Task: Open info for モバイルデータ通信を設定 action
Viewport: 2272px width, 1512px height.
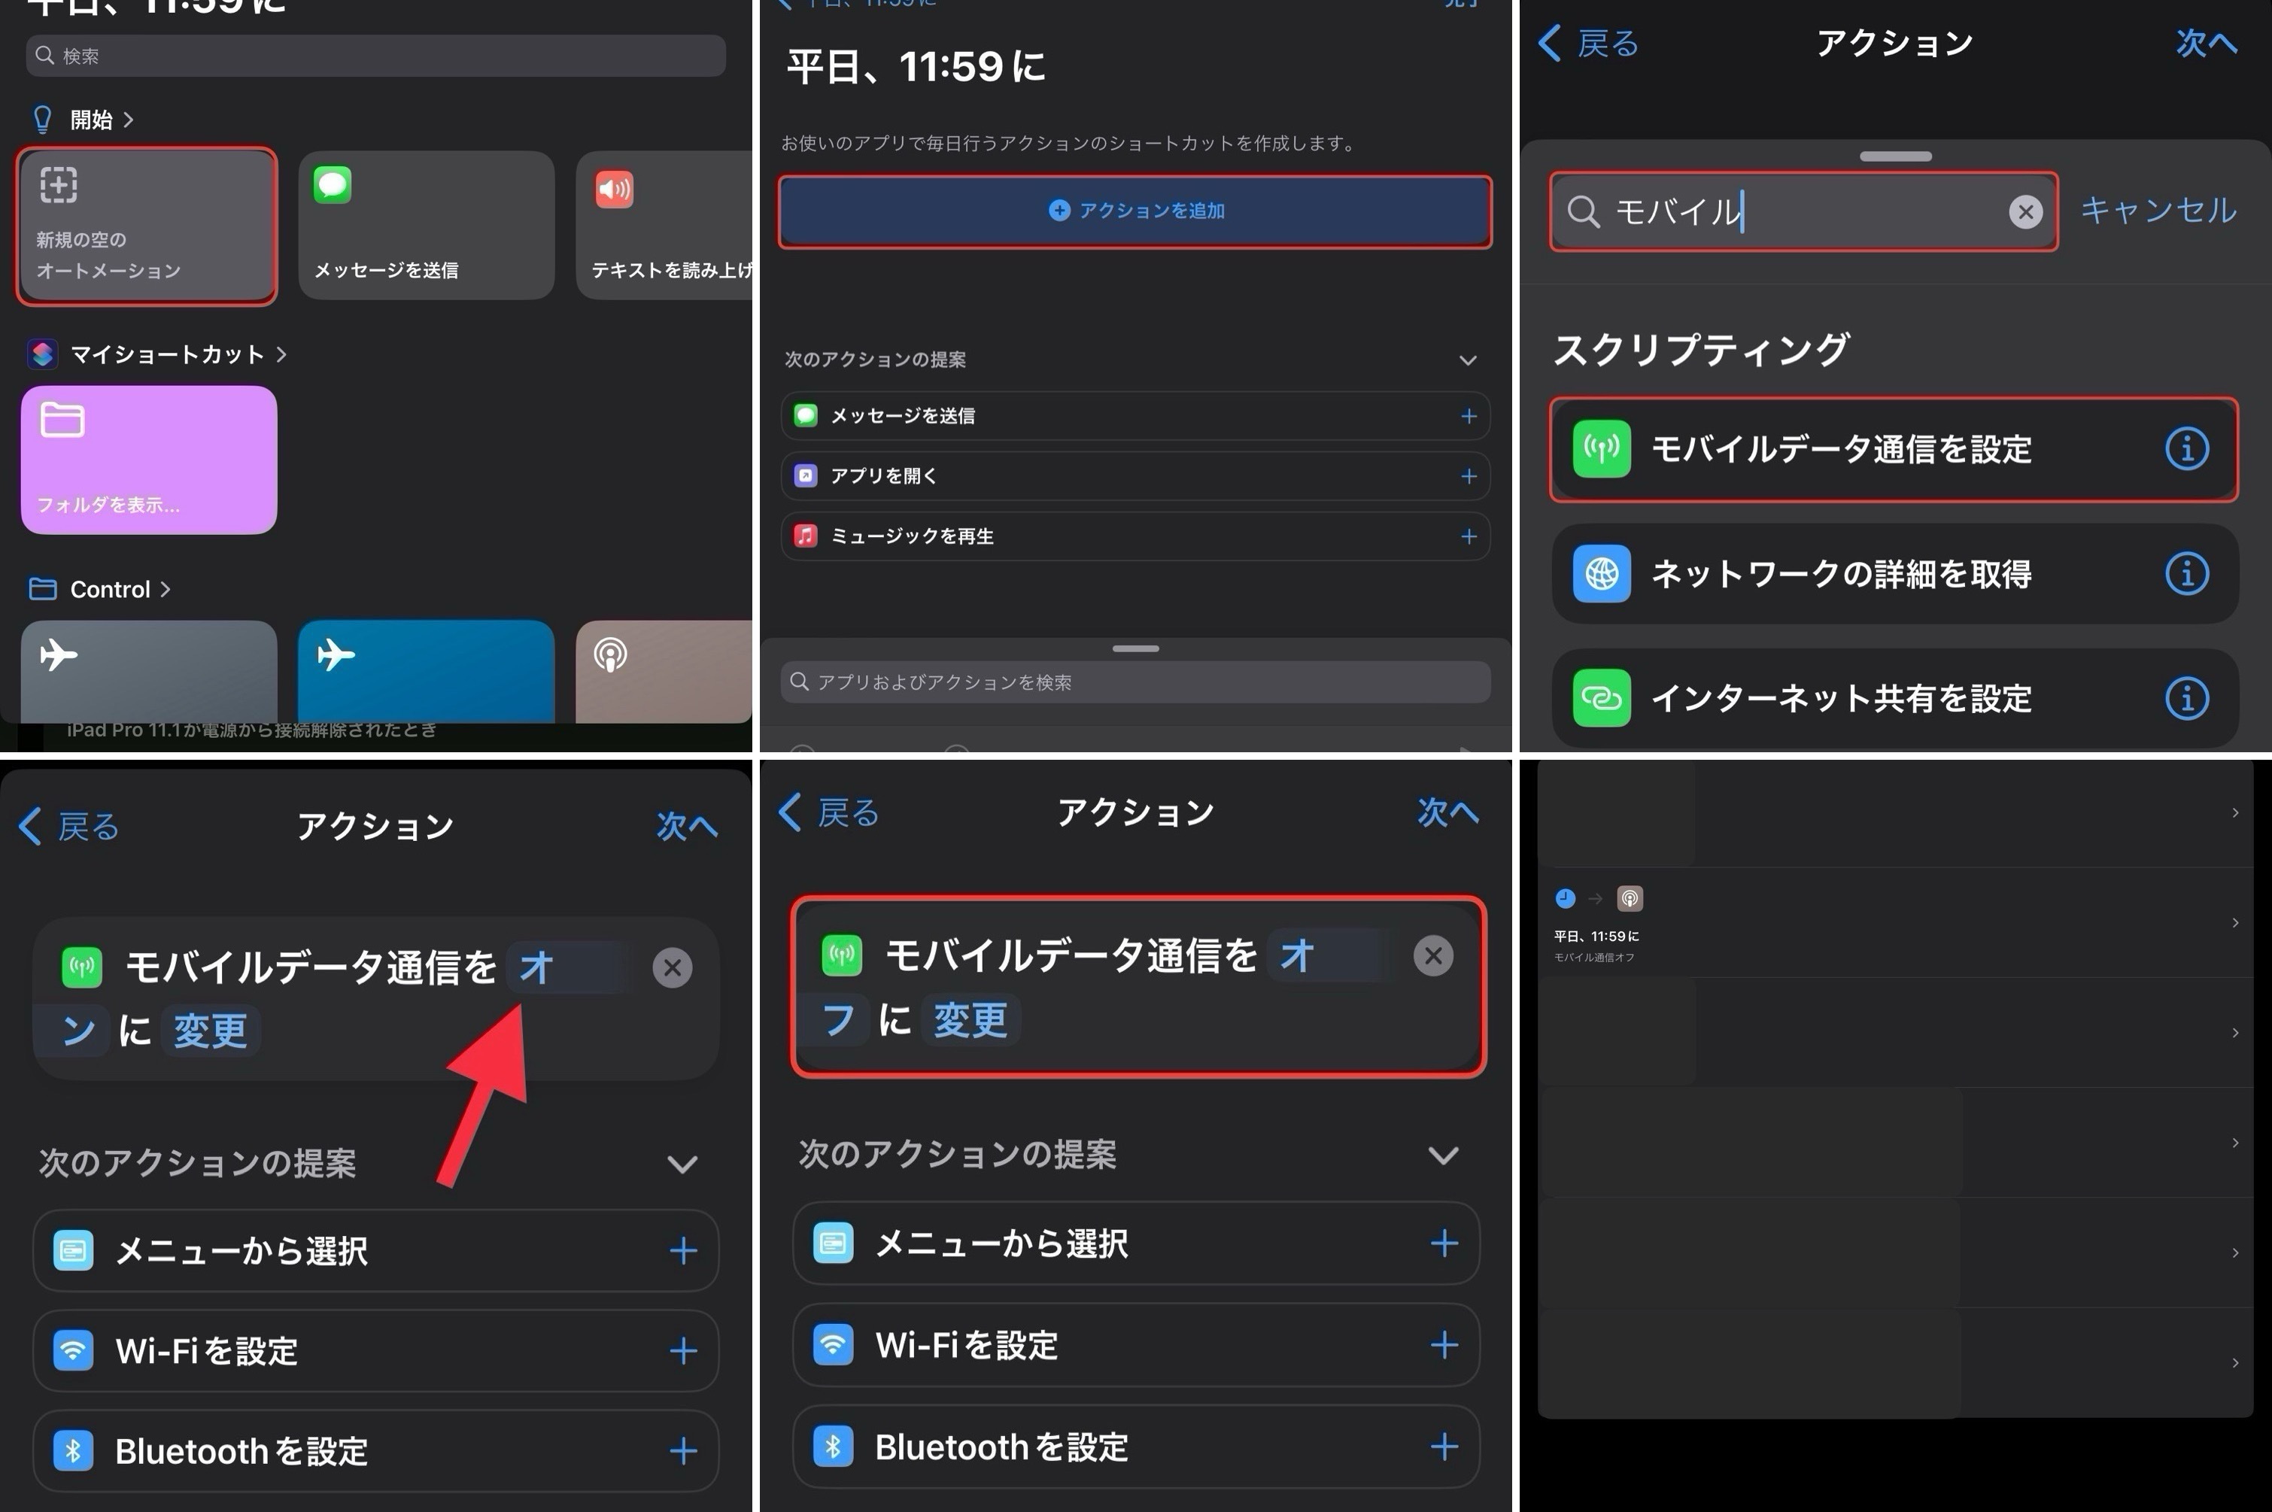Action: point(2186,448)
